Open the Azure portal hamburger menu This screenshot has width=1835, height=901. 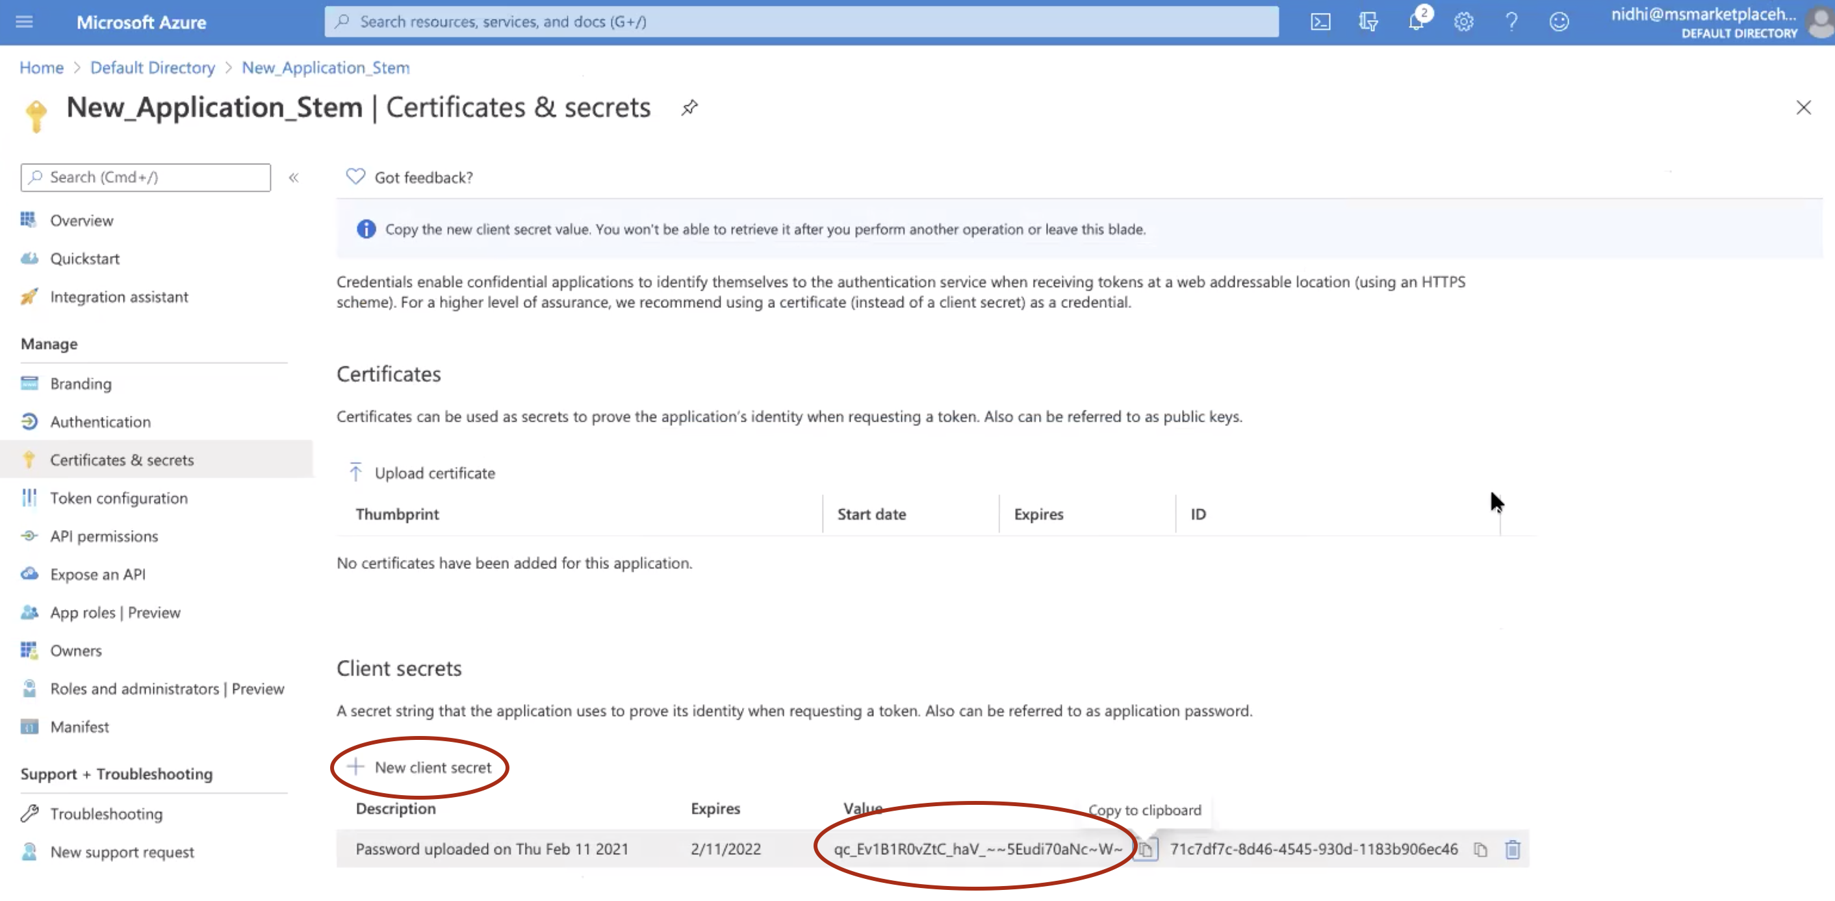point(24,21)
